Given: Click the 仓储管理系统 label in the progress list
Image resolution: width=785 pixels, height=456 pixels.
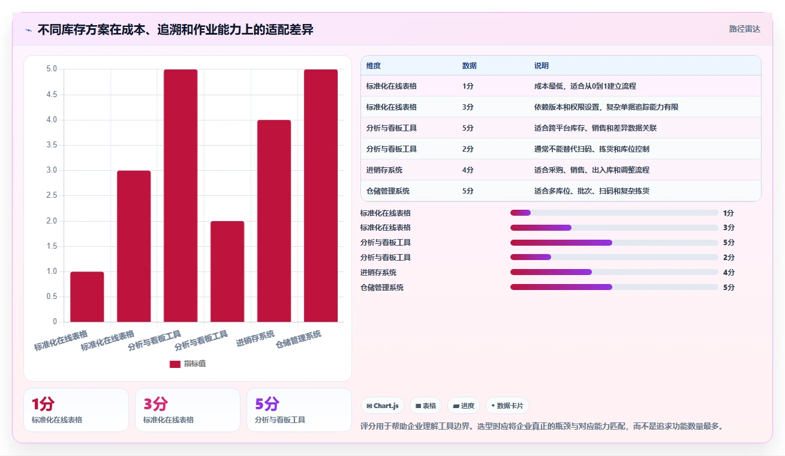Looking at the screenshot, I should (x=382, y=288).
